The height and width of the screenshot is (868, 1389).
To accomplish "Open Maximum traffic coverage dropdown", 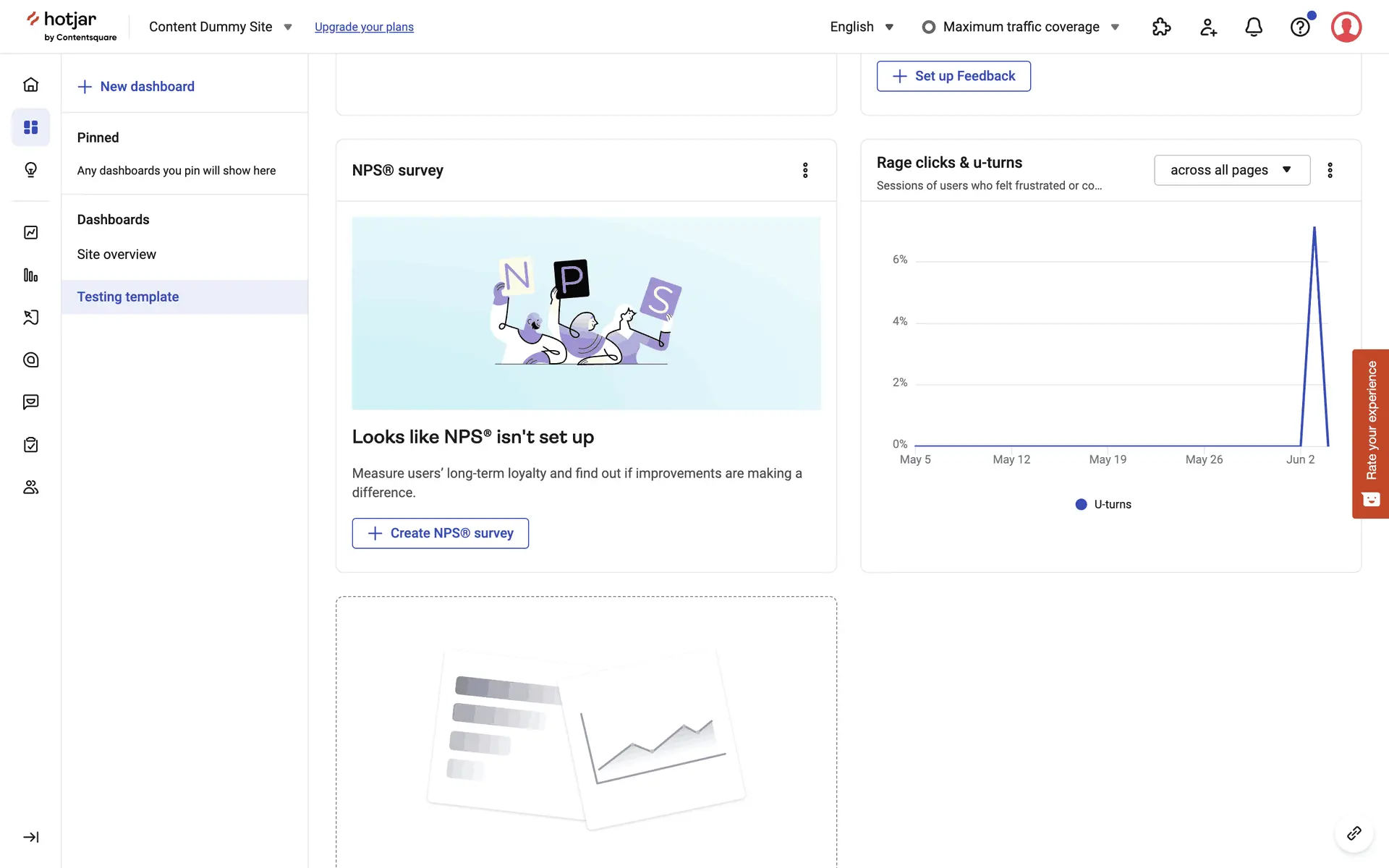I will [x=1021, y=27].
